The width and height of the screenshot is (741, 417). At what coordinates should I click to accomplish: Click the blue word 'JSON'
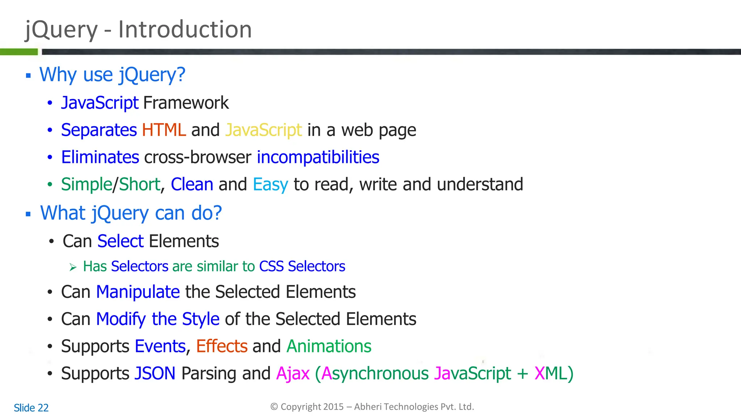[x=155, y=374]
